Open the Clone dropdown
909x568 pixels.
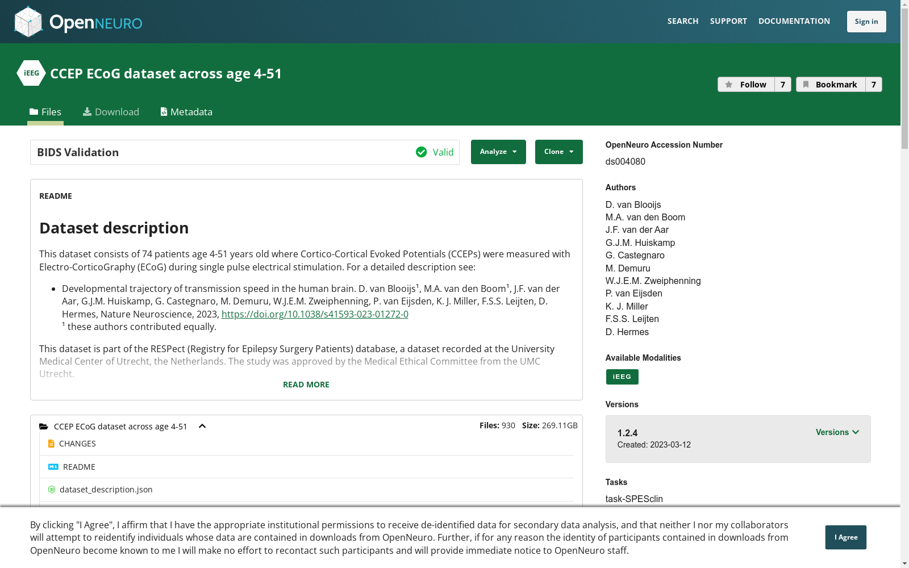559,152
